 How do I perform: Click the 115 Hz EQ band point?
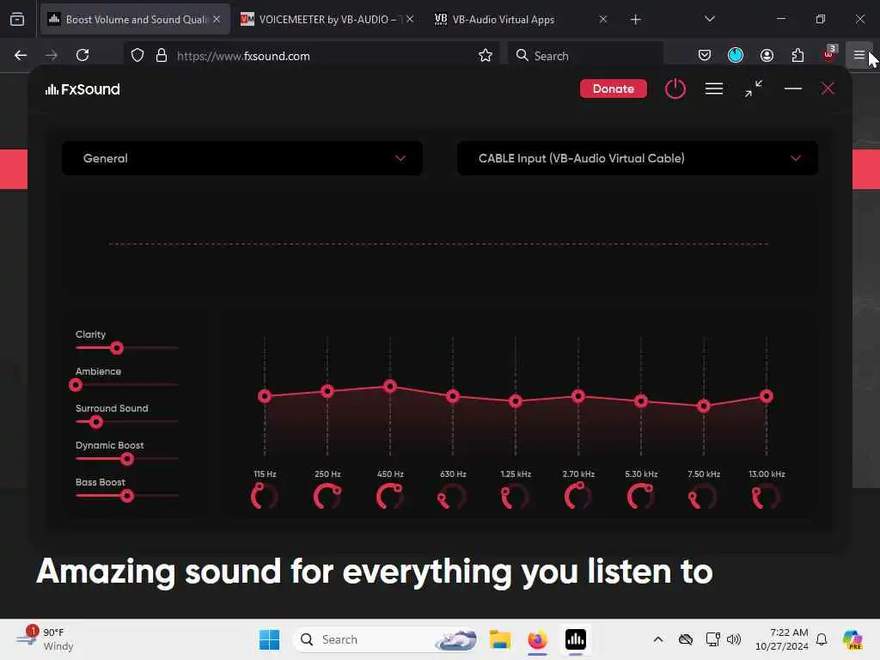(265, 396)
